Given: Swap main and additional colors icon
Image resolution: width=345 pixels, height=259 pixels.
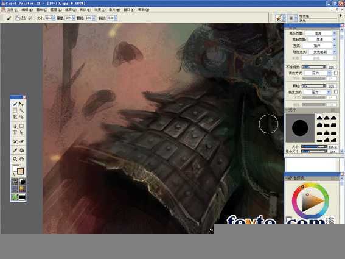Looking at the screenshot, I should (14, 174).
